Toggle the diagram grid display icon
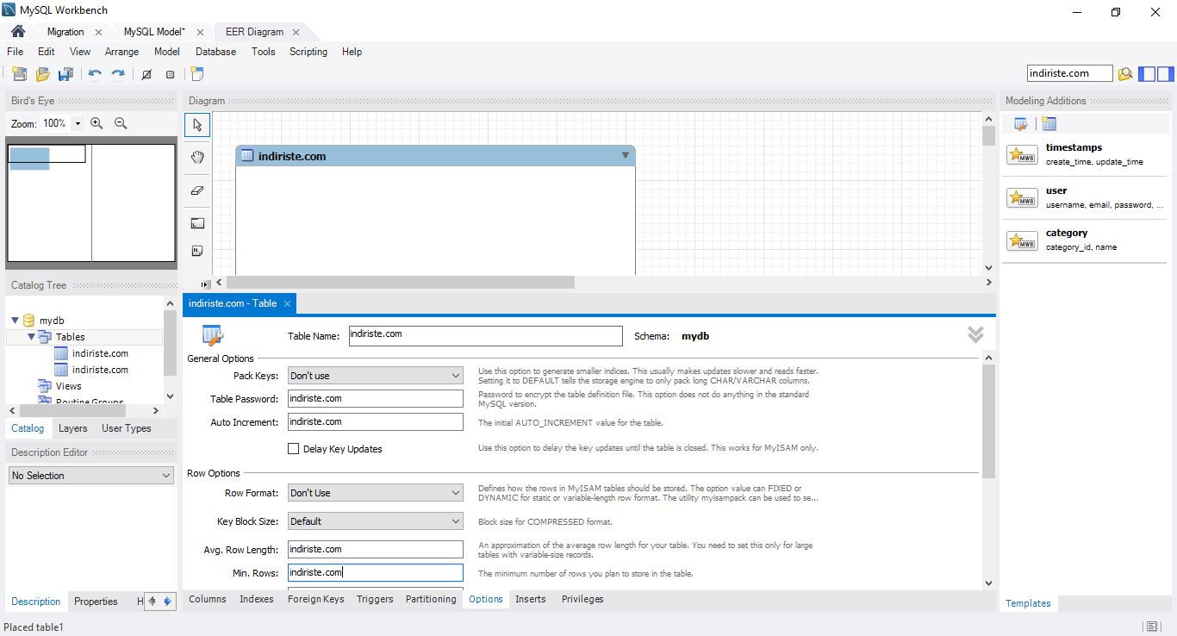This screenshot has width=1177, height=636. 146,74
